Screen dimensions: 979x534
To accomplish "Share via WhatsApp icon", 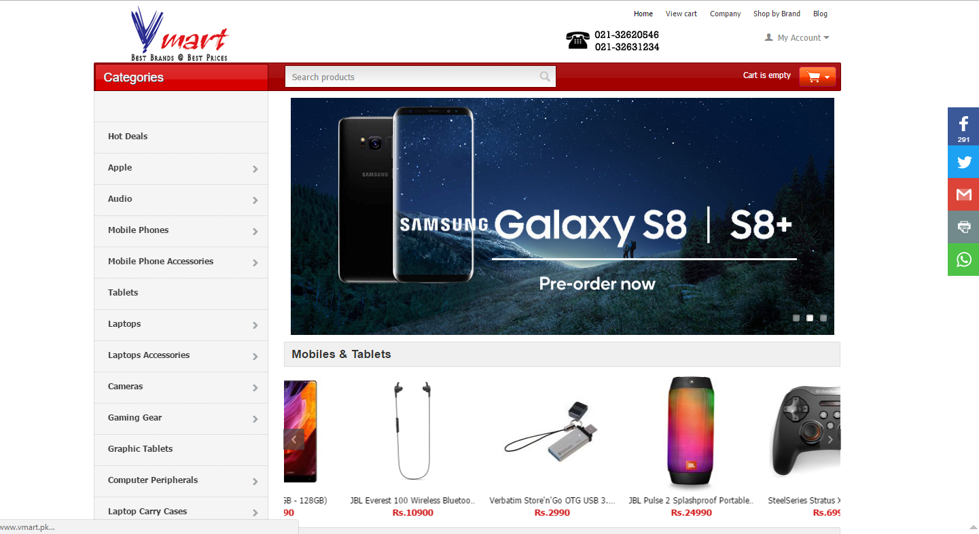I will tap(963, 260).
